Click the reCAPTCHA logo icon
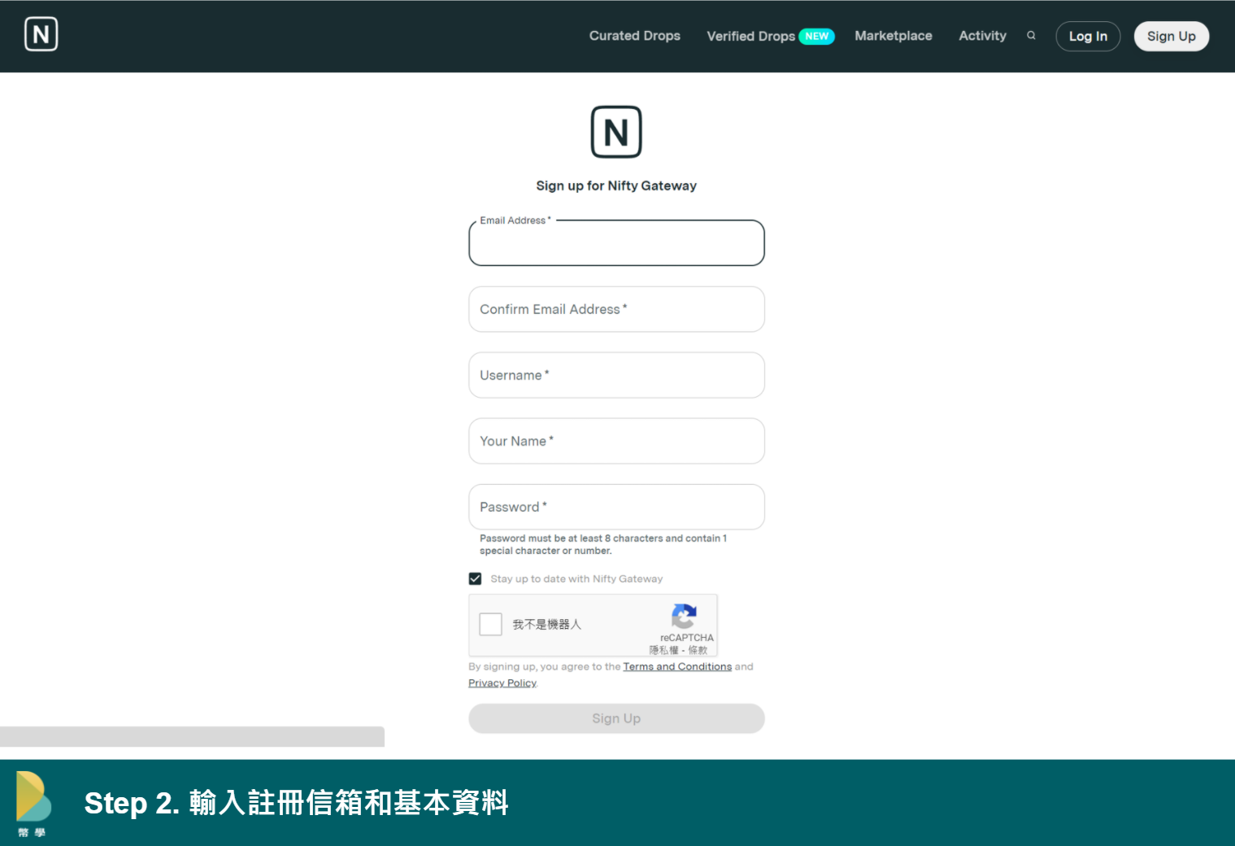 tap(685, 616)
